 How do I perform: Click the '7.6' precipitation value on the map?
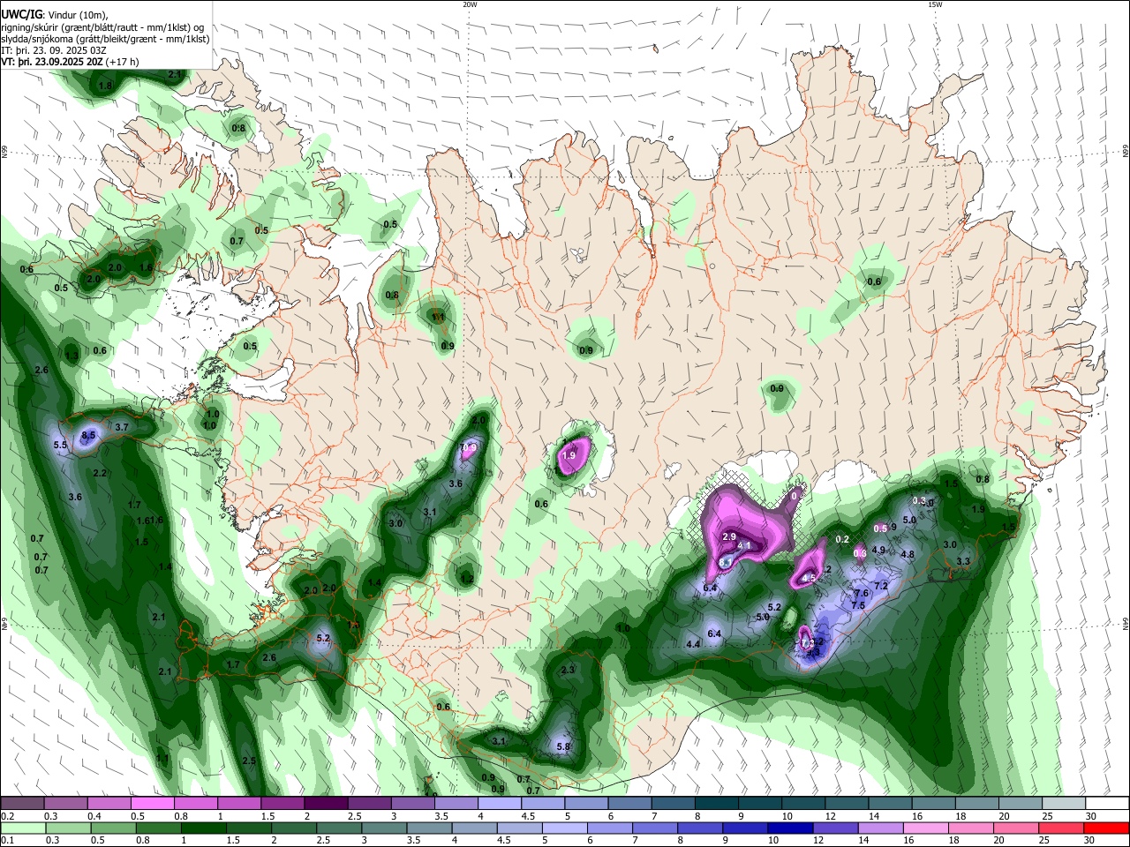[862, 594]
